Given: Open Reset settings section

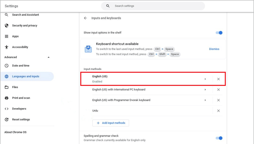Looking at the screenshot, I should click(21, 119).
